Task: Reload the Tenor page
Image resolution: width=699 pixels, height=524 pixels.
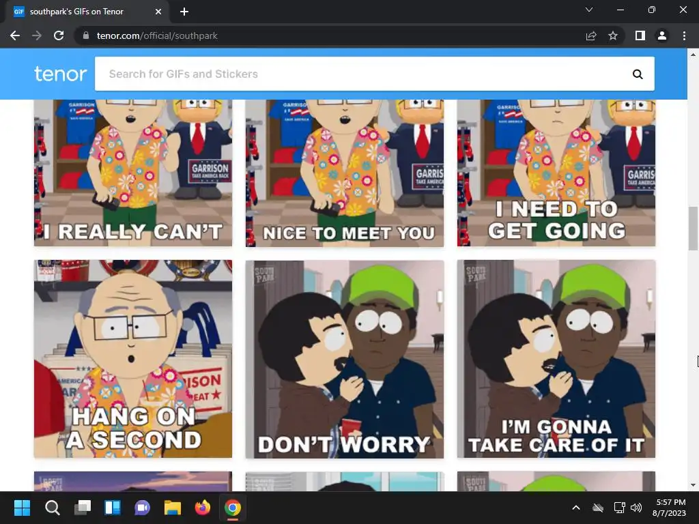Action: (59, 35)
